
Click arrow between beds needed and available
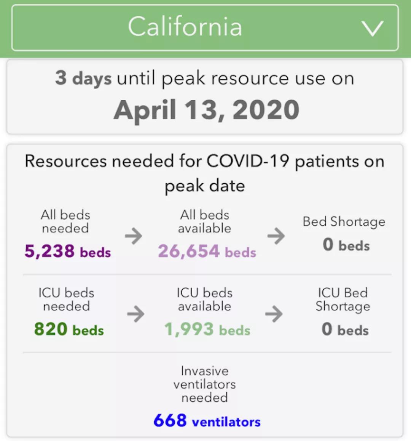pyautogui.click(x=134, y=236)
